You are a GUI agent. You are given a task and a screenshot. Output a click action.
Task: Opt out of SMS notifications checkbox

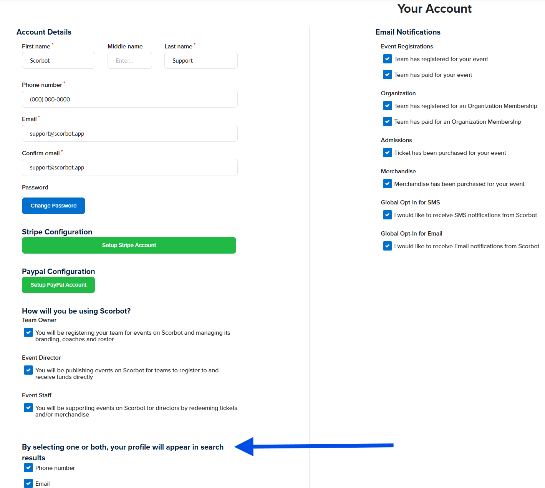tap(388, 215)
